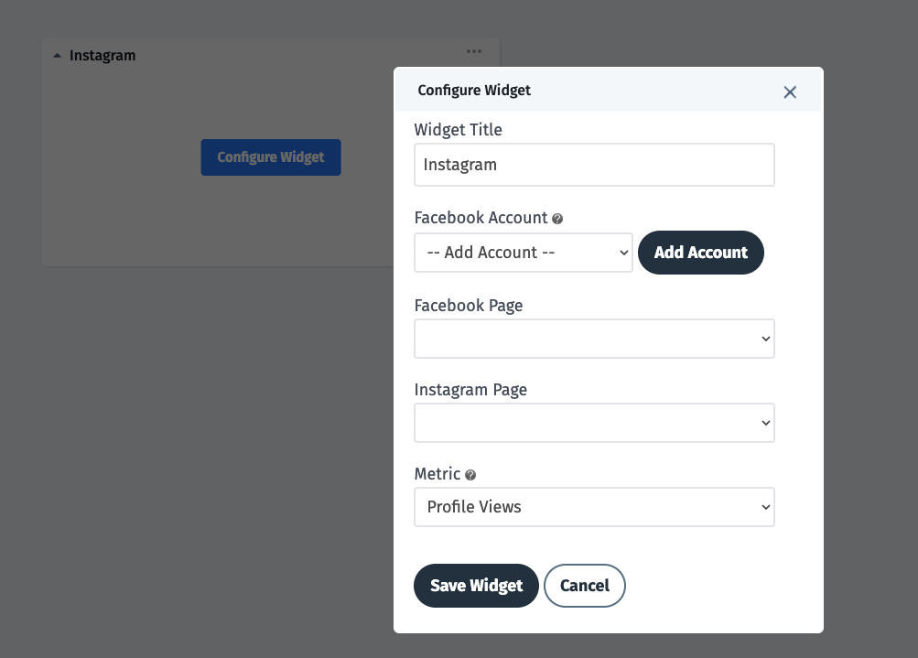Click the Configure Widget dialog title

pos(474,91)
